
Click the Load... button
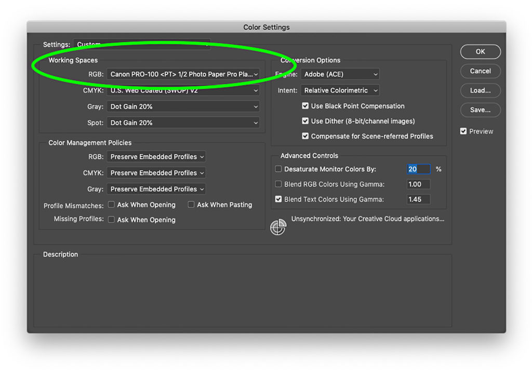tap(480, 90)
